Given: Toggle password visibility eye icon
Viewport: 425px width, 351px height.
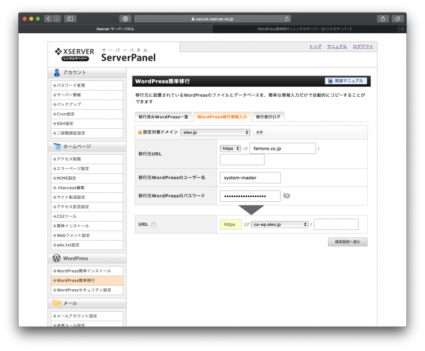Looking at the screenshot, I should [286, 196].
